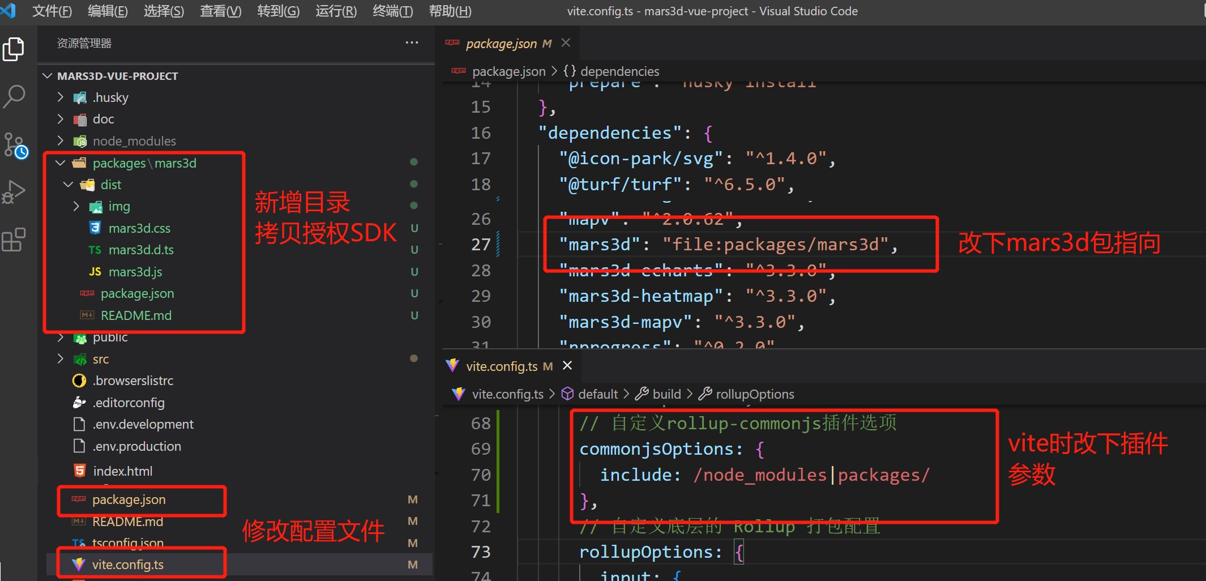Open the 运行(R) menu

click(336, 11)
